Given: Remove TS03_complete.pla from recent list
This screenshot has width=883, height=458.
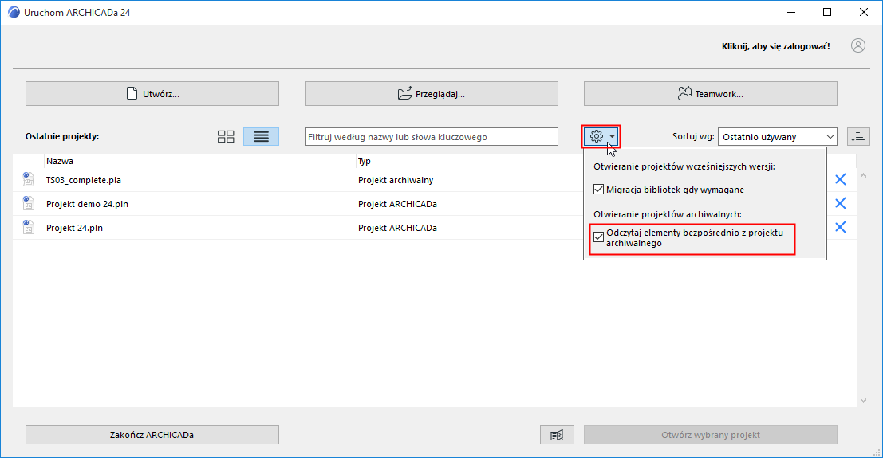Looking at the screenshot, I should [840, 179].
